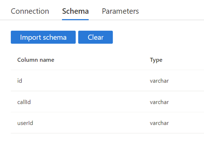Screen dimensions: 204x143
Task: Select the callId column name cell
Action: (24, 102)
